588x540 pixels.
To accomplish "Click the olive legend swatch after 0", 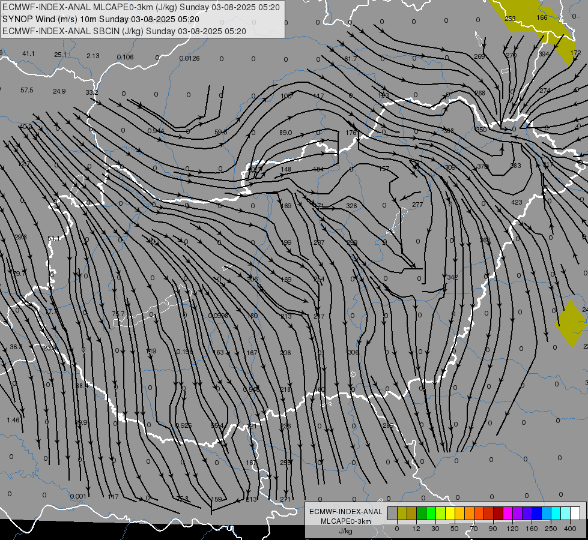I will [402, 513].
